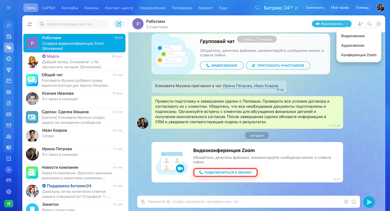Image resolution: width=390 pixels, height=211 pixels.
Task: Add a participant with the person-plus icon
Action: click(360, 24)
